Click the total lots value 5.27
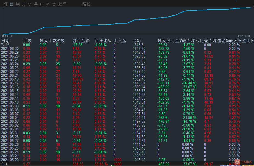The height and width of the screenshot is (166, 254). [x=27, y=164]
